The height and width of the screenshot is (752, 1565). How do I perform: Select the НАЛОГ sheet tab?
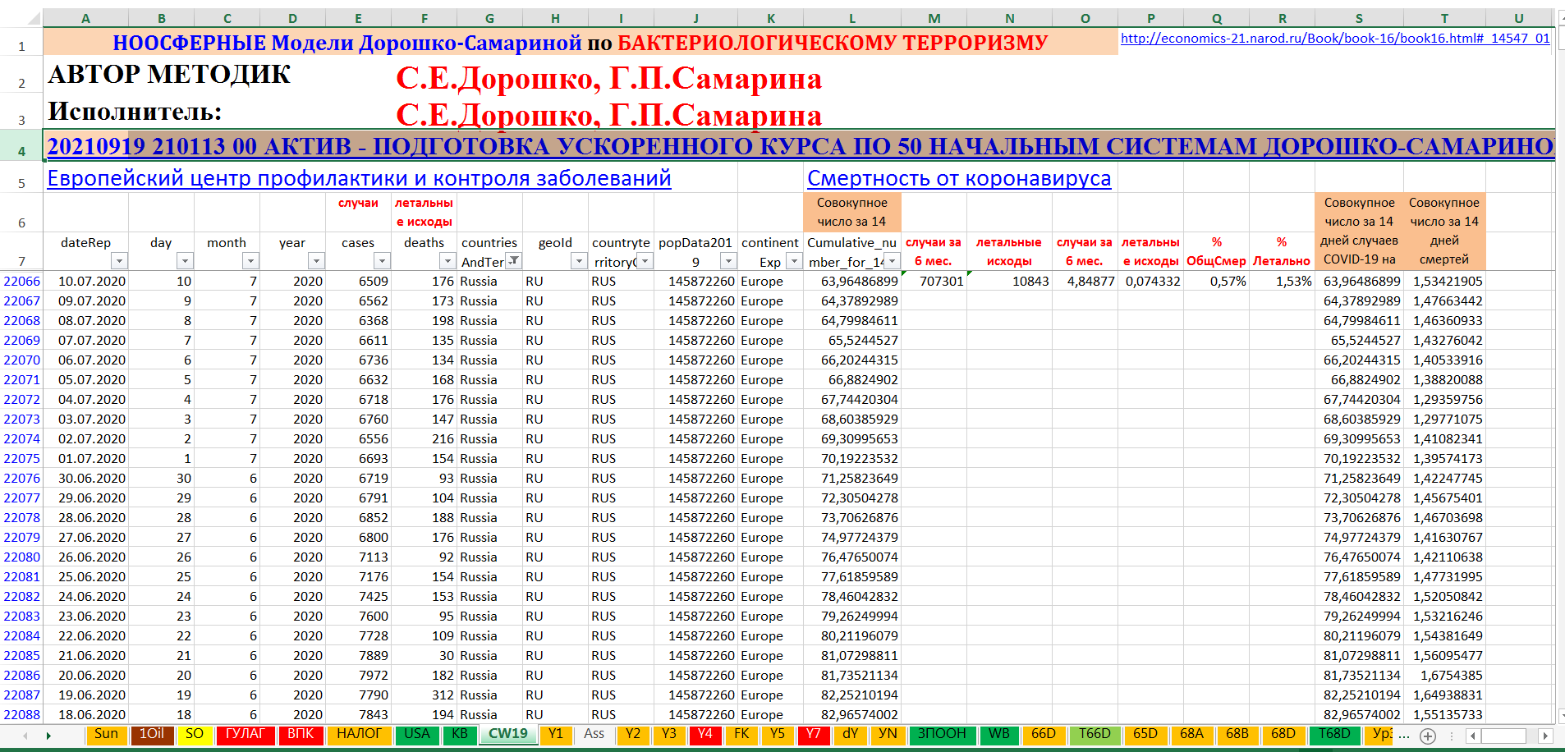(x=359, y=734)
